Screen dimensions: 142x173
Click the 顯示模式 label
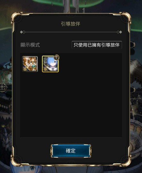tap(30, 45)
